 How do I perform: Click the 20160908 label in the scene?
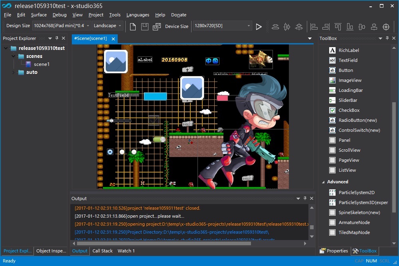[174, 60]
